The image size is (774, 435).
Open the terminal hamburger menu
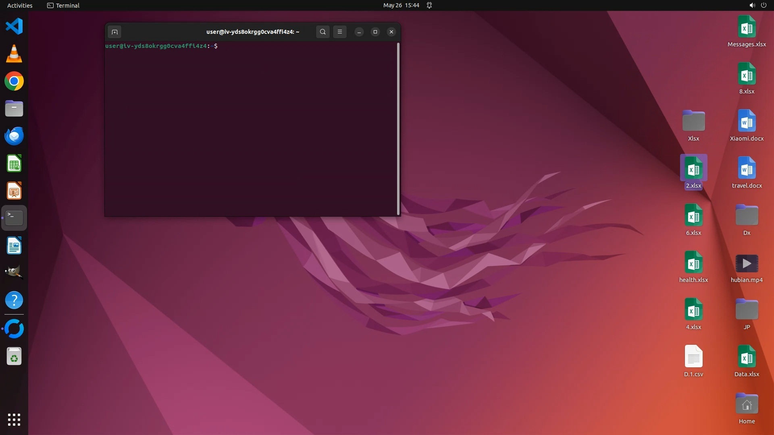click(340, 32)
